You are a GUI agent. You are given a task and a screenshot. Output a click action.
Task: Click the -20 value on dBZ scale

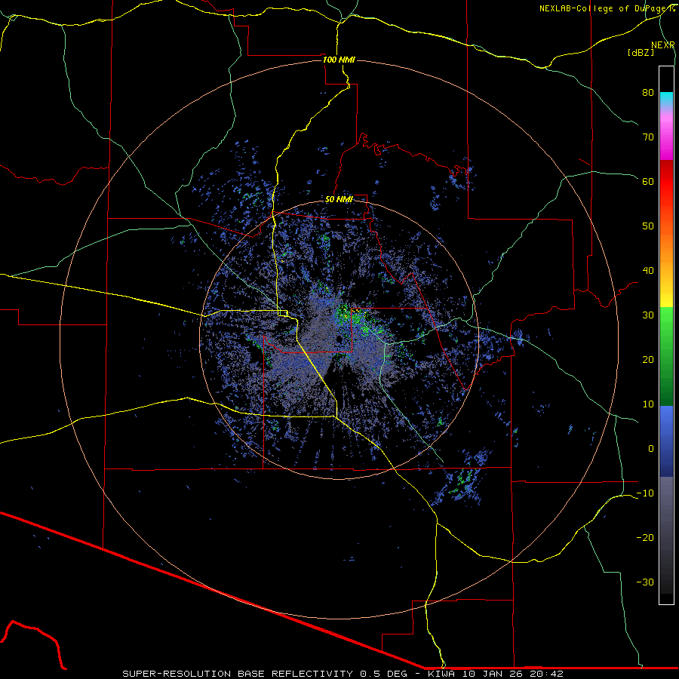645,537
